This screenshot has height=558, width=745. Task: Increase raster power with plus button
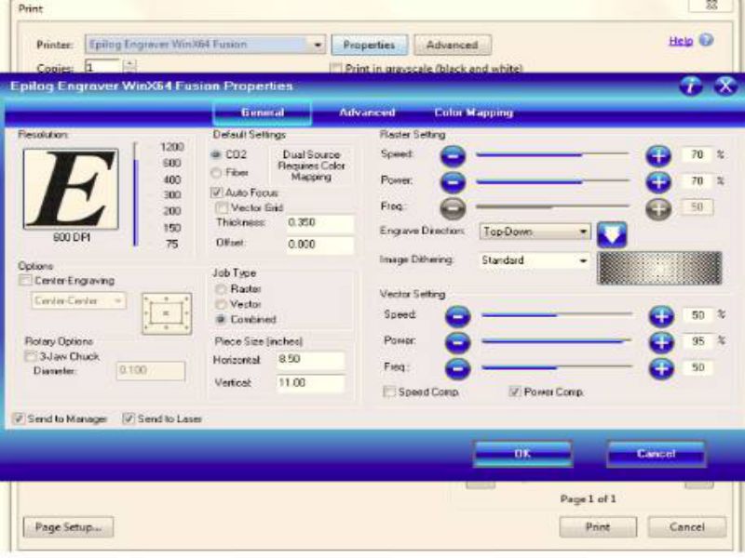(658, 182)
